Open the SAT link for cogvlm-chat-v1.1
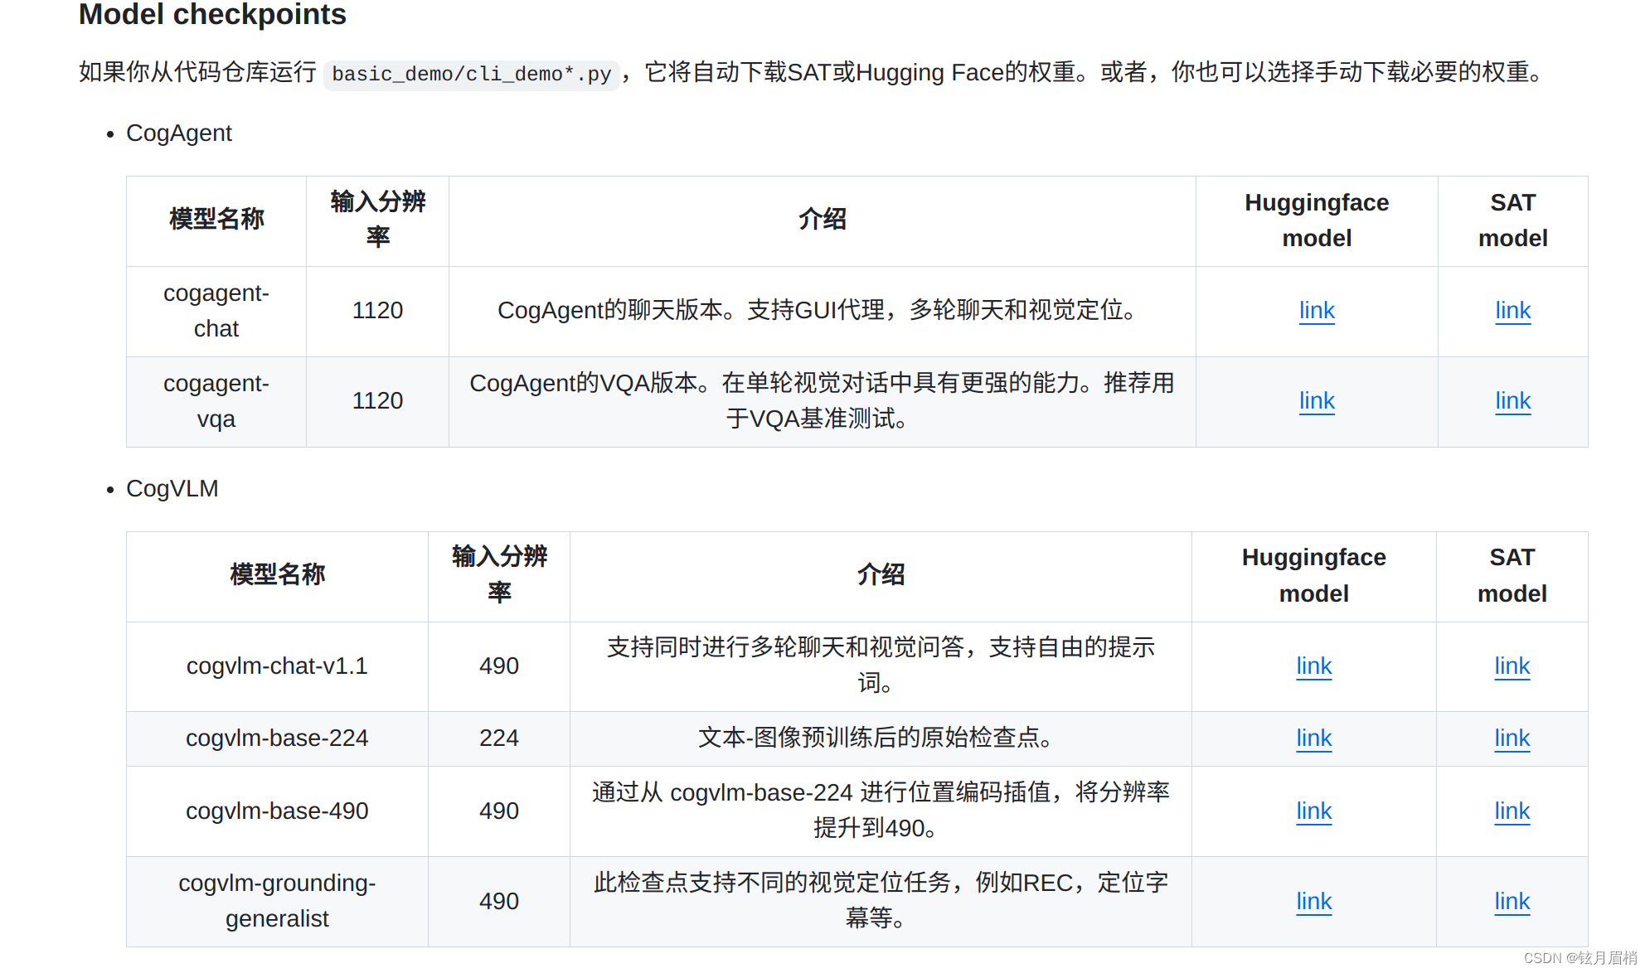 [x=1512, y=666]
